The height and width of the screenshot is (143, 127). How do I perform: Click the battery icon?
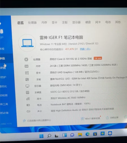(28, 105)
